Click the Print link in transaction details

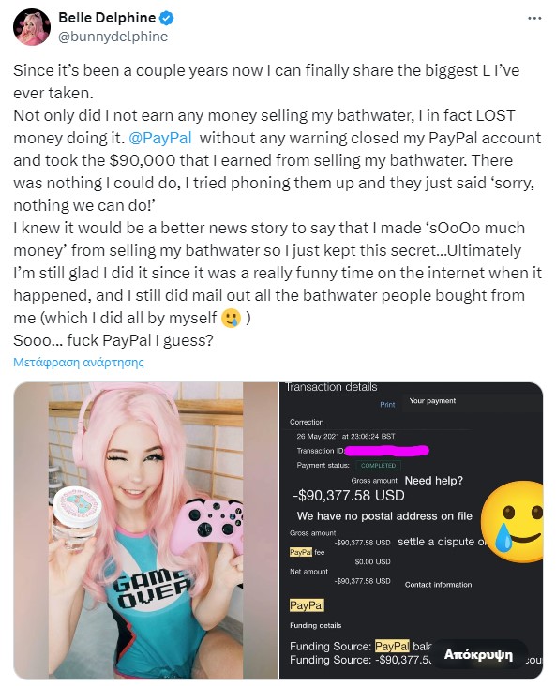387,405
